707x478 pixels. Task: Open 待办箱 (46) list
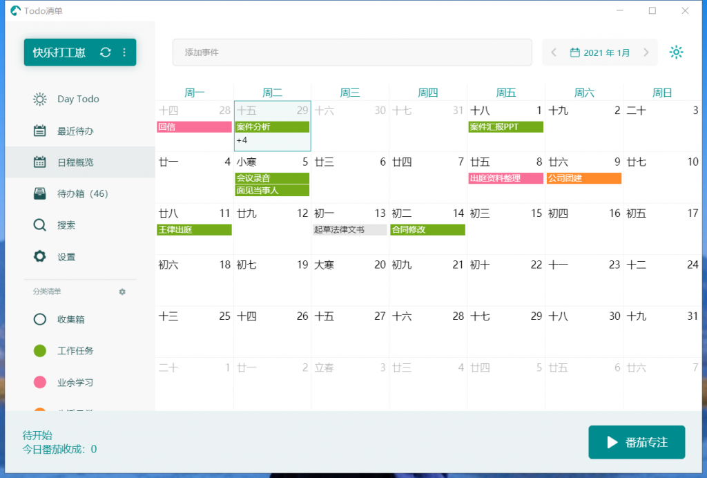(x=80, y=193)
